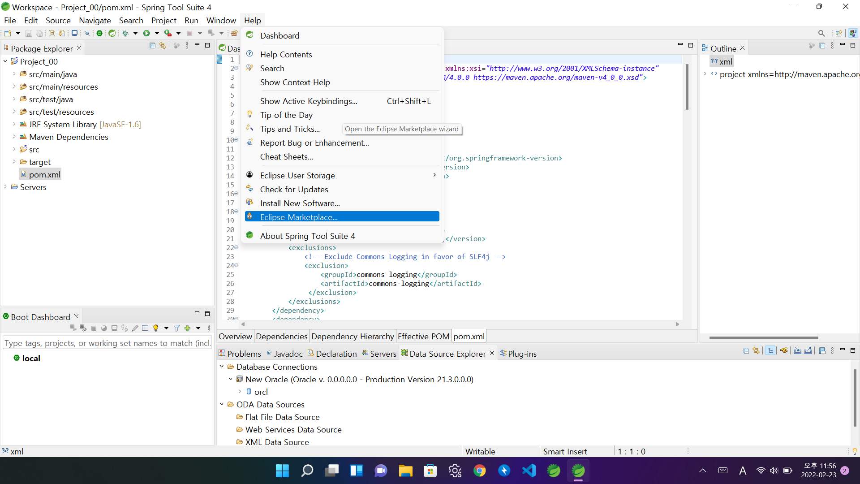Click the funnel filter icon in Boot Dashboard
Screen dimensions: 860x484
pyautogui.click(x=176, y=328)
